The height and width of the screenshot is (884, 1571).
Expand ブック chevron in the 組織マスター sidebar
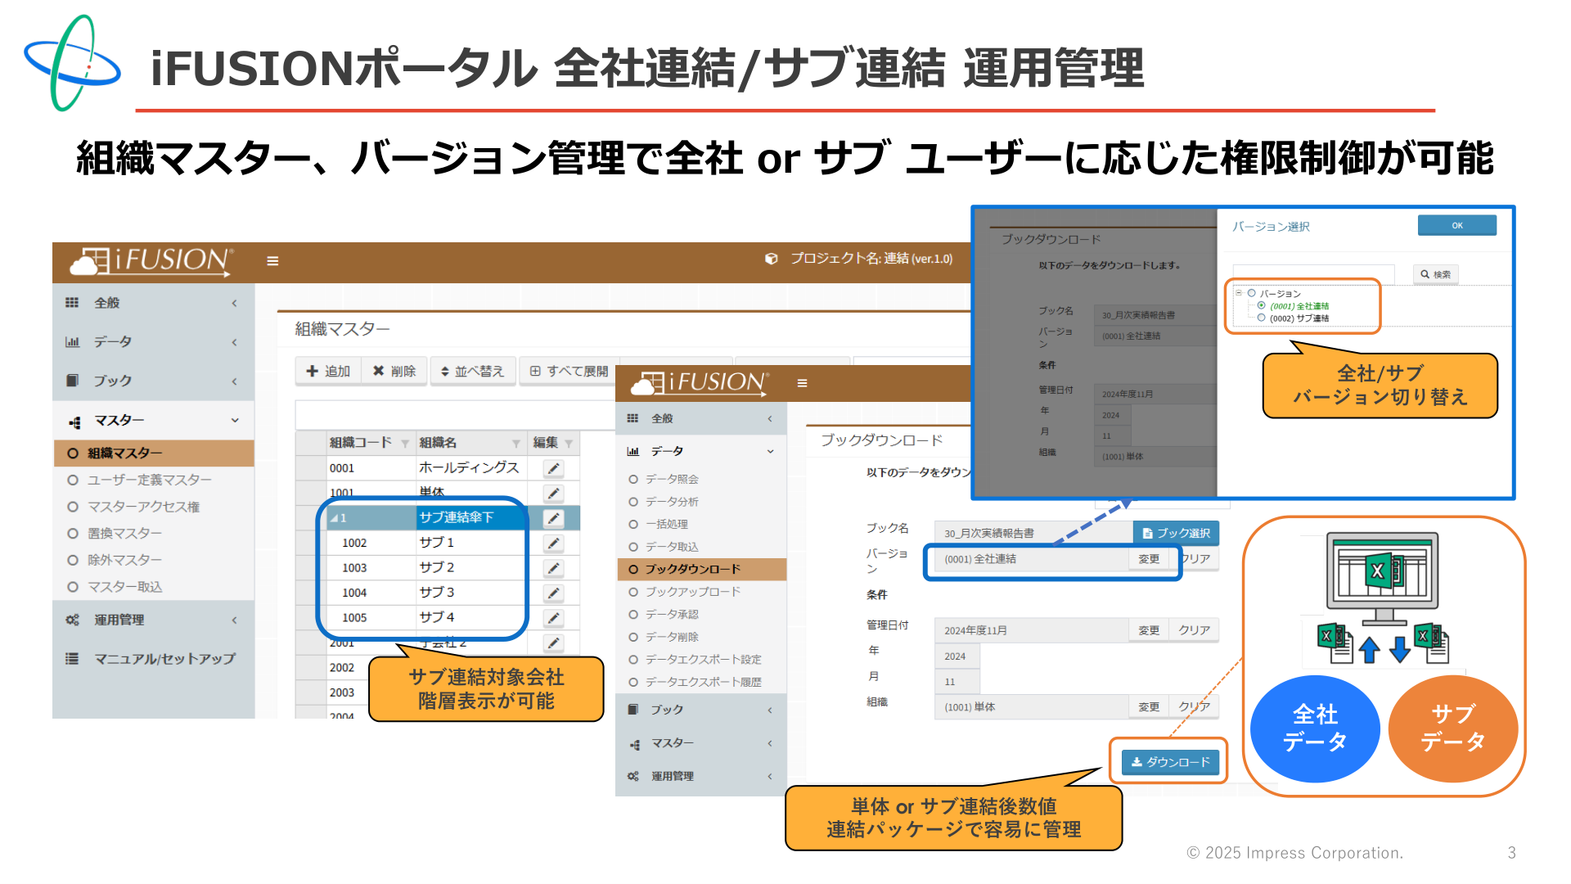click(x=234, y=381)
